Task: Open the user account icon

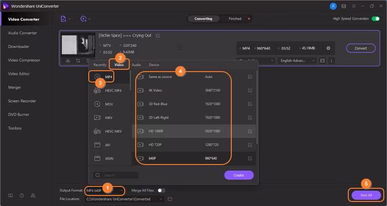Action: pyautogui.click(x=333, y=6)
